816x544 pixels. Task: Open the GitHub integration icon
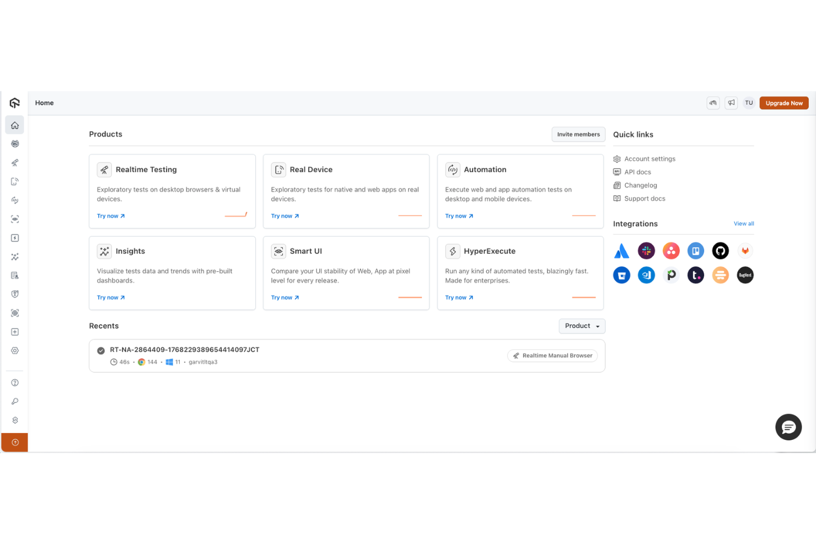(x=721, y=251)
